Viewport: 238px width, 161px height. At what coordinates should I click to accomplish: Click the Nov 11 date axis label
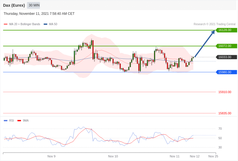(x=174, y=156)
